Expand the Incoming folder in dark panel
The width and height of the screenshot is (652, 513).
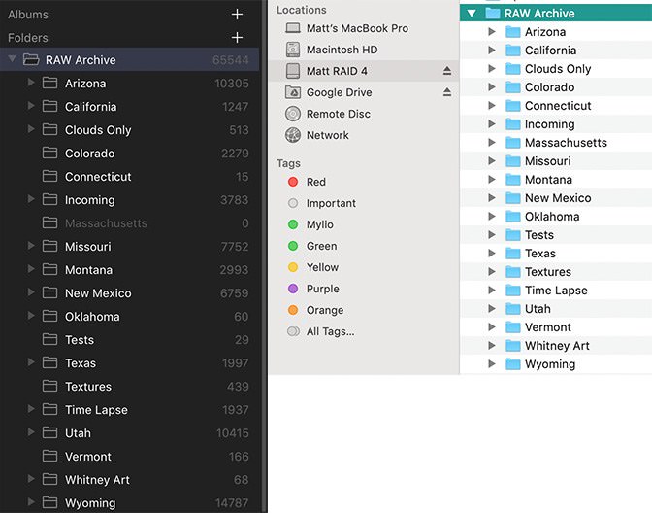31,199
